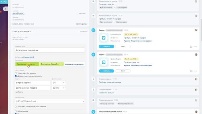The image size is (202, 114).
Task: Open three-dots menu on 'Позвонить еще раз' task card
Action: tap(196, 71)
